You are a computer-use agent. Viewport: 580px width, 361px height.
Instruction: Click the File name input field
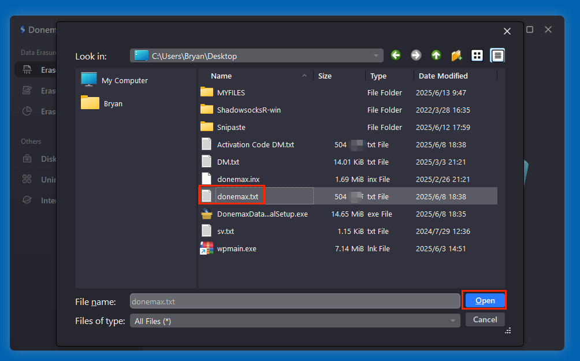coord(295,300)
